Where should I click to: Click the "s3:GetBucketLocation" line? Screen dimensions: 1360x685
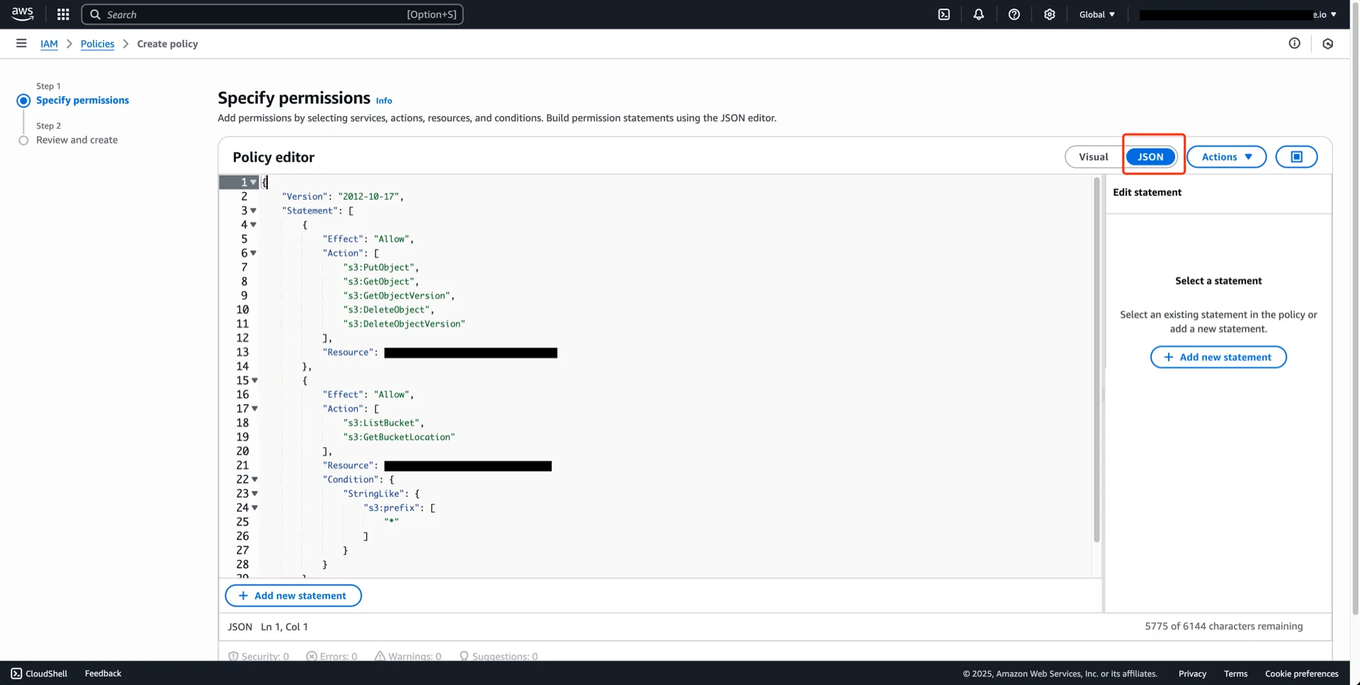(x=399, y=437)
